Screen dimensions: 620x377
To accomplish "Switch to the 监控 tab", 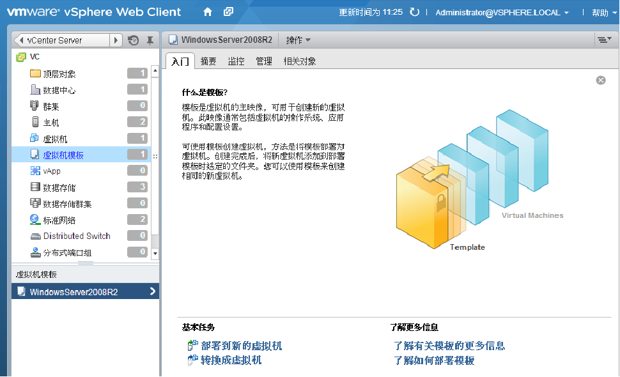I will (x=236, y=61).
